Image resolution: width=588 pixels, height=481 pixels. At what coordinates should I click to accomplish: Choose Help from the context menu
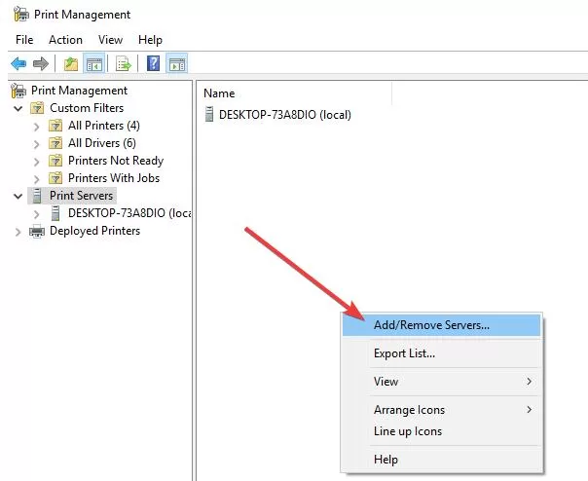tap(441, 460)
